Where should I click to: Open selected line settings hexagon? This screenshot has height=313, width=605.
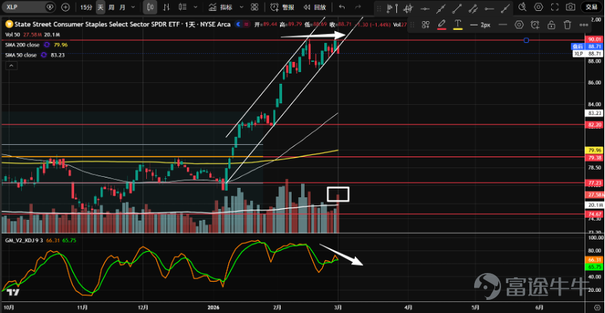point(519,25)
